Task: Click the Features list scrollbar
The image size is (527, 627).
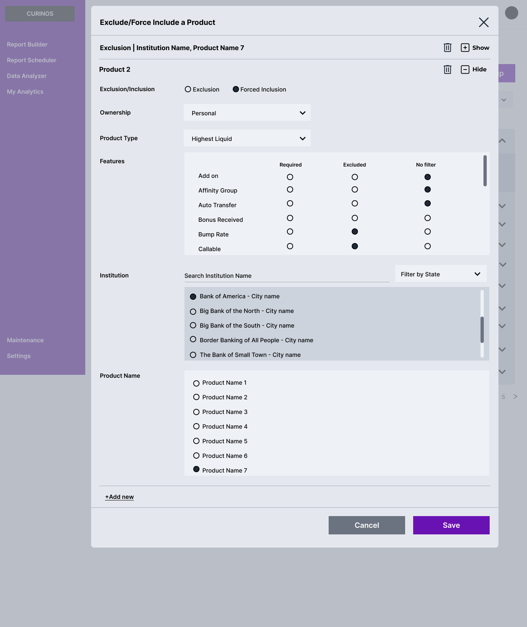Action: point(485,171)
